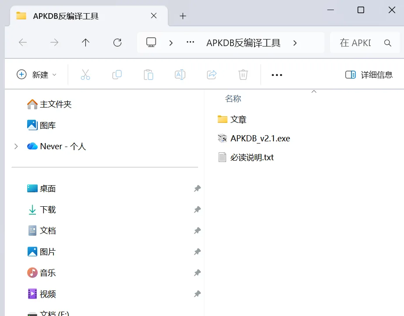Select the 文章 folder

click(232, 119)
